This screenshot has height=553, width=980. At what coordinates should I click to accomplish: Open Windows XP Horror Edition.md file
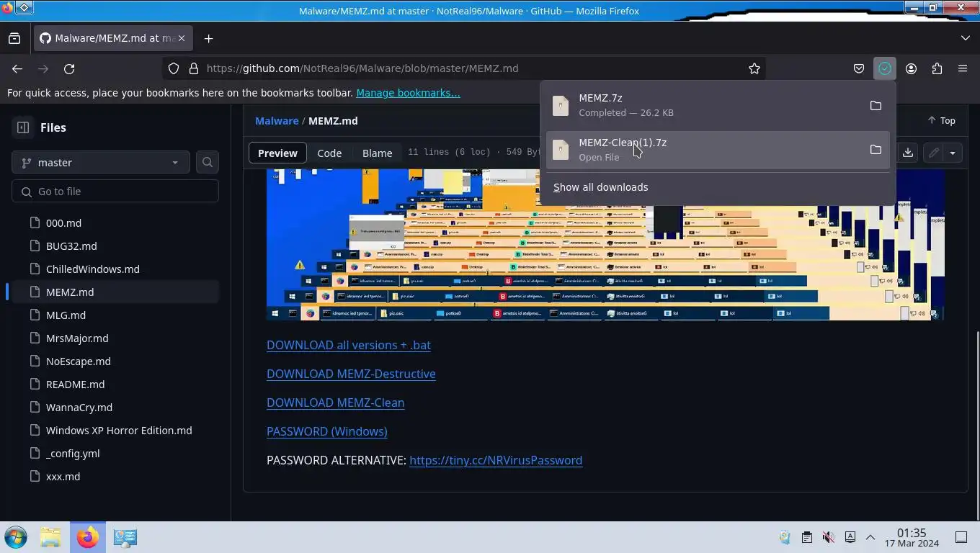pos(119,431)
